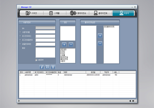Image resolution: width=154 pixels, height=108 pixels.
Task: Click the tools edit icon button
Action: [x=47, y=67]
